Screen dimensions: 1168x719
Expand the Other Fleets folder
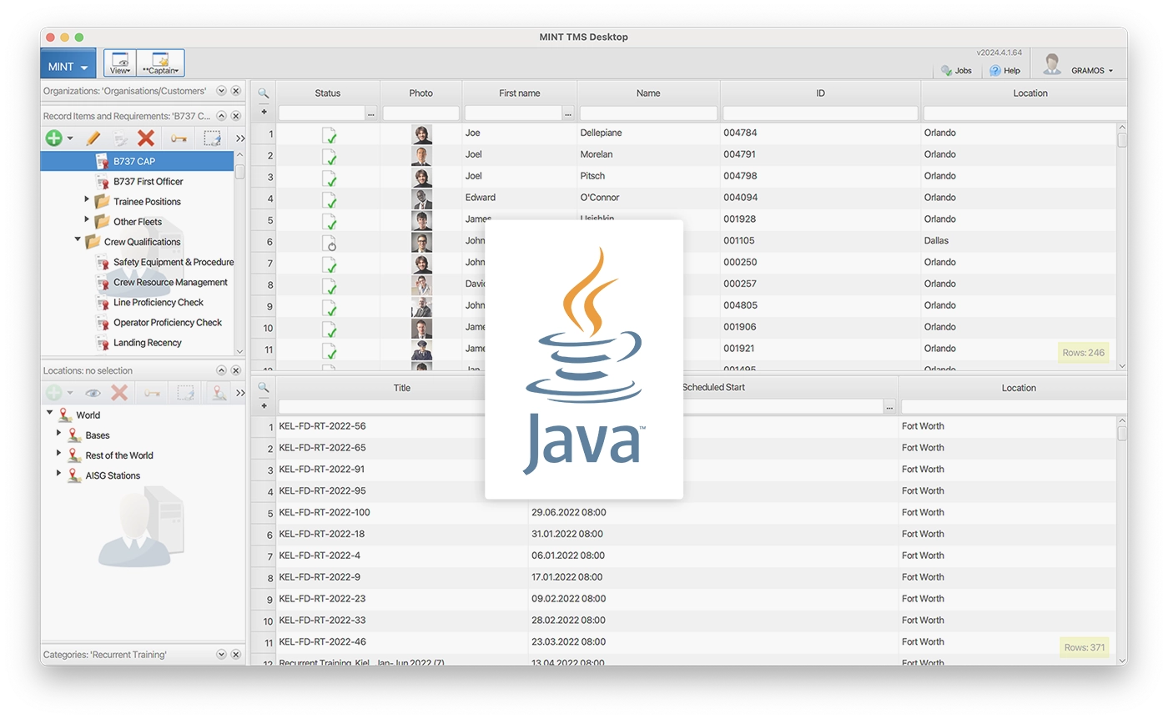click(x=87, y=219)
